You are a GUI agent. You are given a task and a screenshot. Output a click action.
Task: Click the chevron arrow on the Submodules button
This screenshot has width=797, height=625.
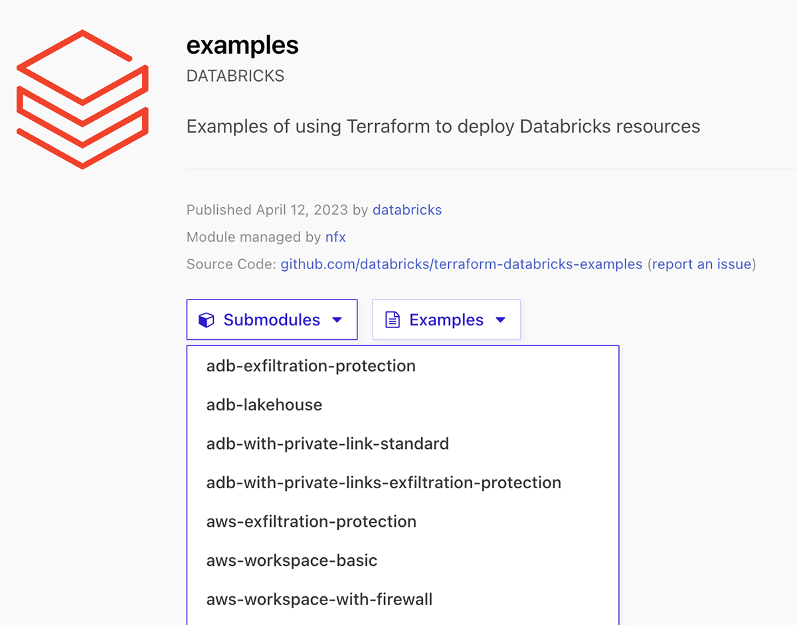tap(337, 319)
